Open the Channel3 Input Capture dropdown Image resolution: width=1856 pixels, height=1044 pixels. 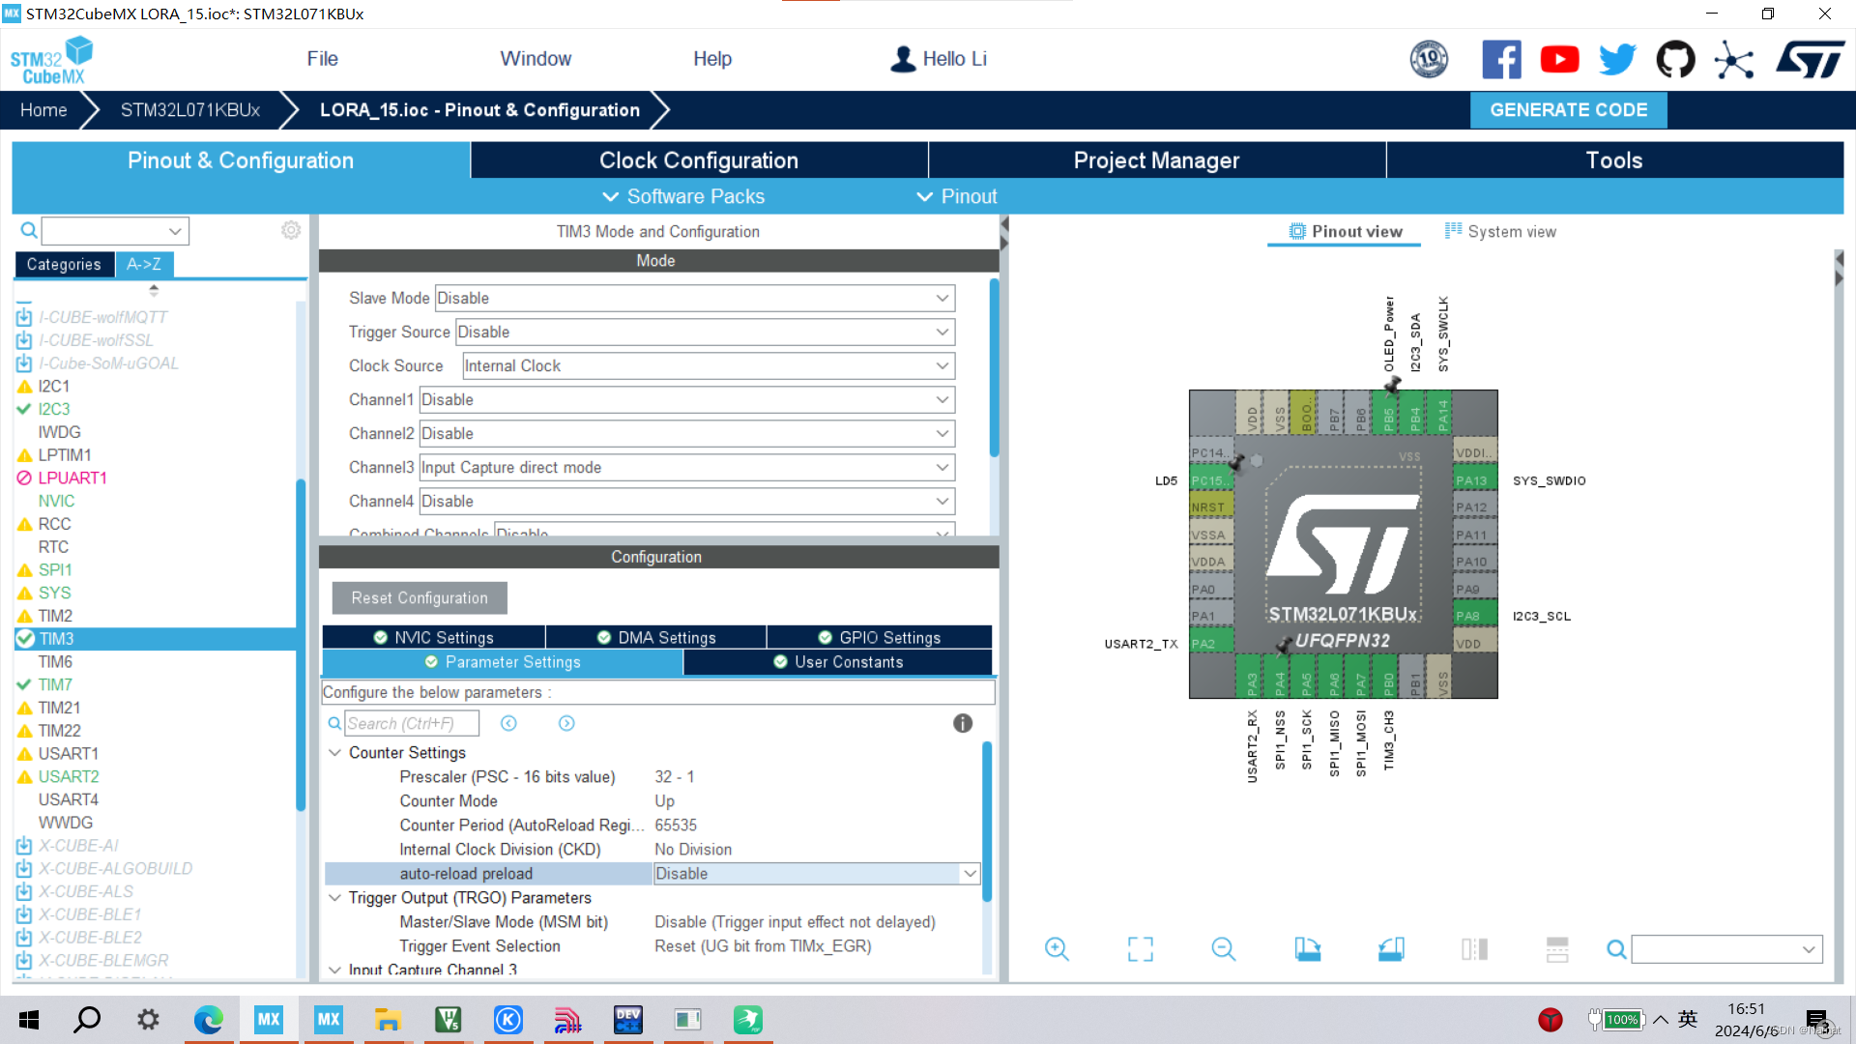tap(687, 468)
